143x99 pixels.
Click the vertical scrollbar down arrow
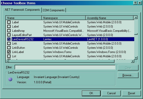[136, 58]
